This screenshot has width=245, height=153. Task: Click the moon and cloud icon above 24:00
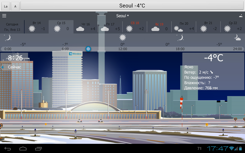237,37
